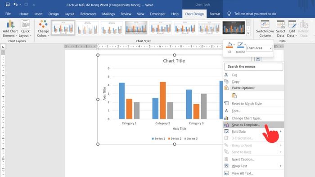Image resolution: width=315 pixels, height=177 pixels.
Task: Select Series 3 legend entry
Action: (x=191, y=138)
